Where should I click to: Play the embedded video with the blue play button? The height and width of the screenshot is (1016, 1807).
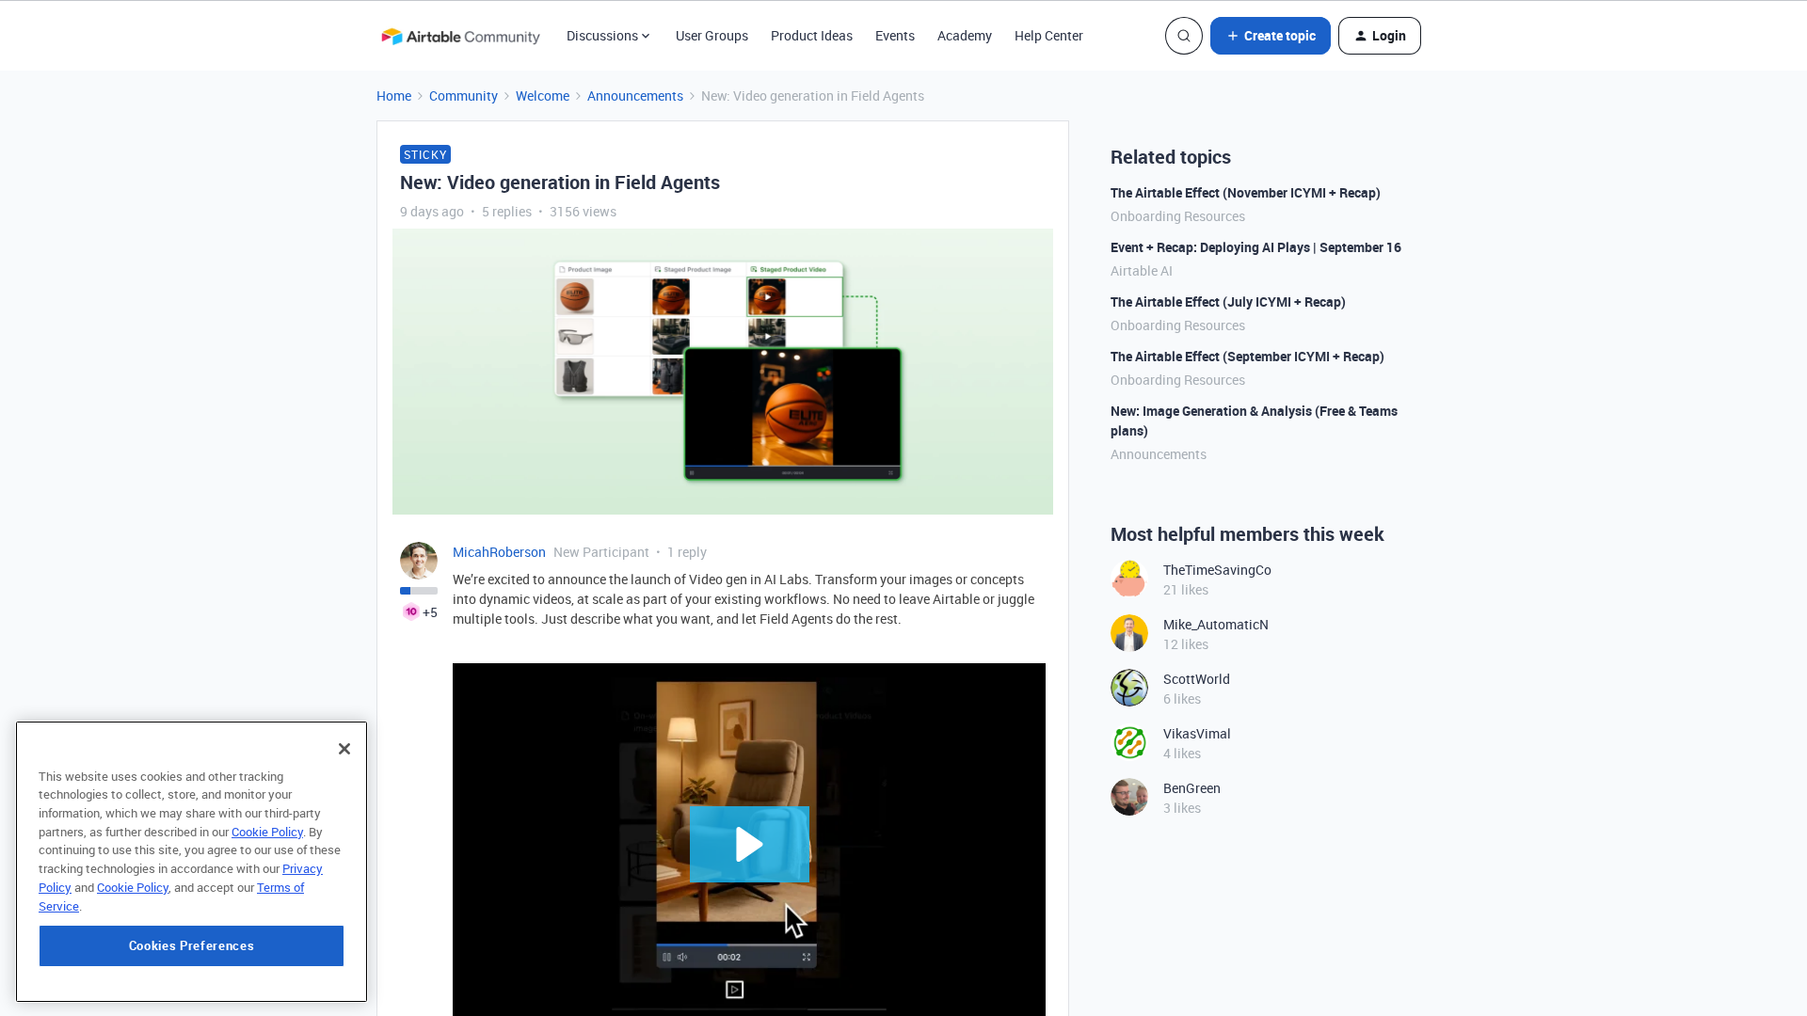749,844
